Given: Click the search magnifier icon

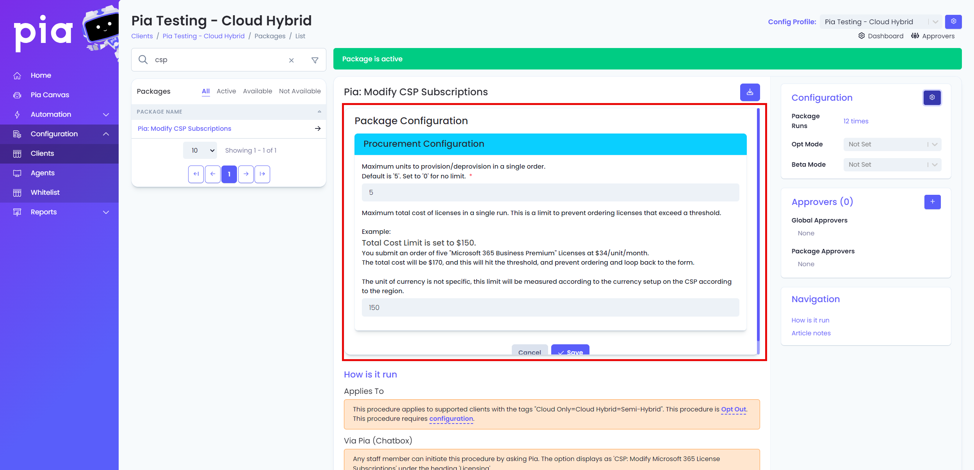Looking at the screenshot, I should [143, 59].
